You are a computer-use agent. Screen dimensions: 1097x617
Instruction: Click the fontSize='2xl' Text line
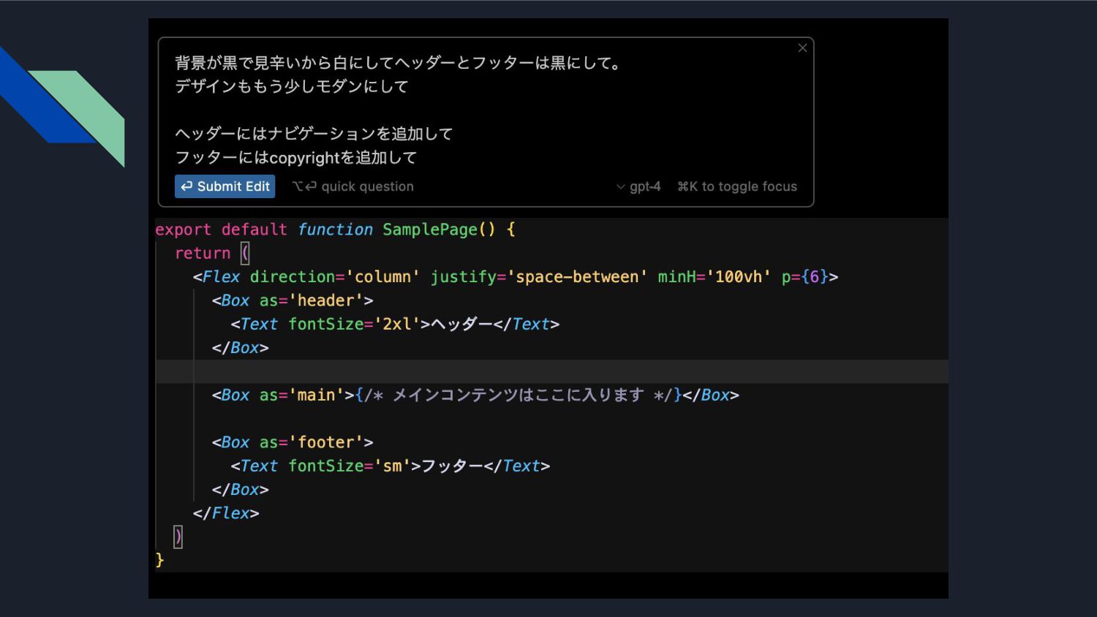(395, 324)
